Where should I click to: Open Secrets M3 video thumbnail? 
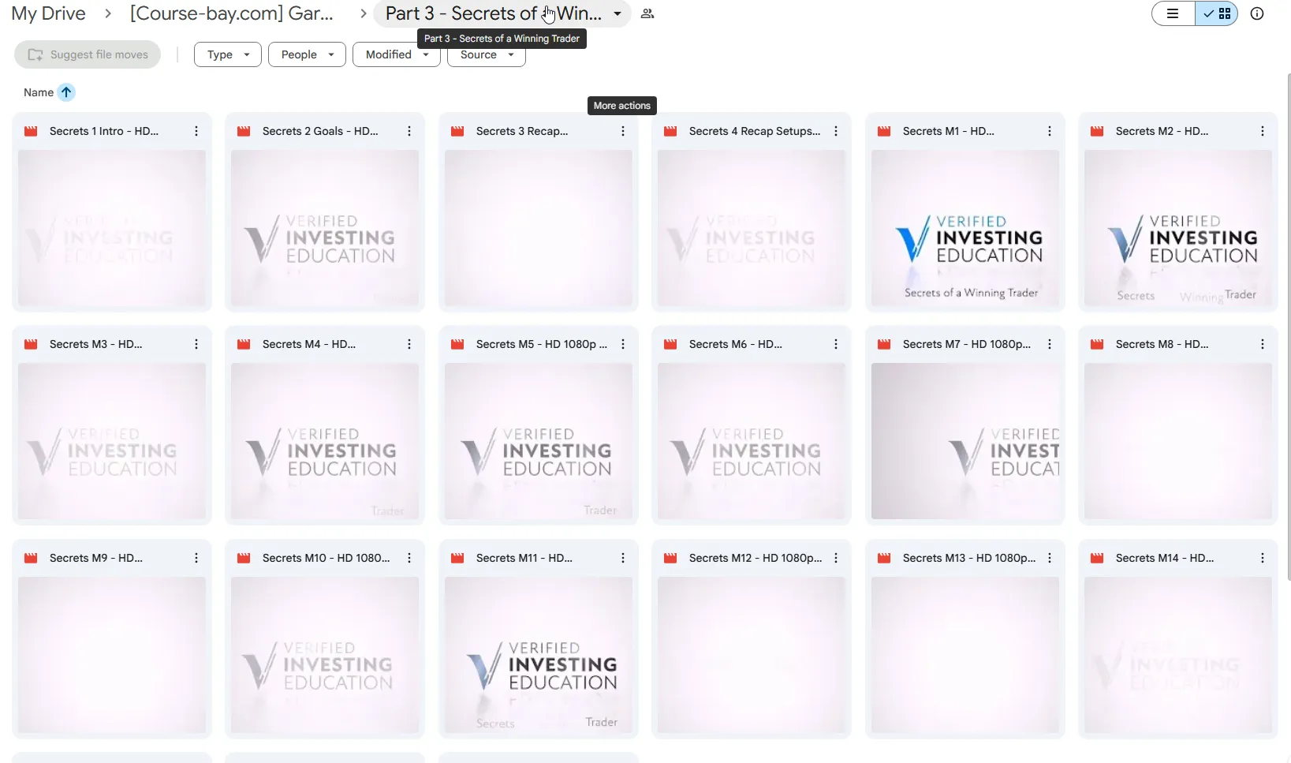click(x=111, y=441)
